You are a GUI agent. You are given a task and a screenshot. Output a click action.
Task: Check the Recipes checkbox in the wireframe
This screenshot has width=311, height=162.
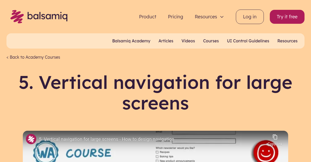tap(157, 152)
